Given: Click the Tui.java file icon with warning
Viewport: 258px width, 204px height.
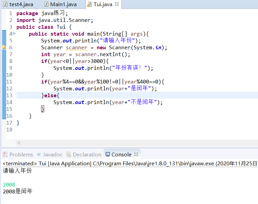Looking at the screenshot, I should [x=89, y=4].
